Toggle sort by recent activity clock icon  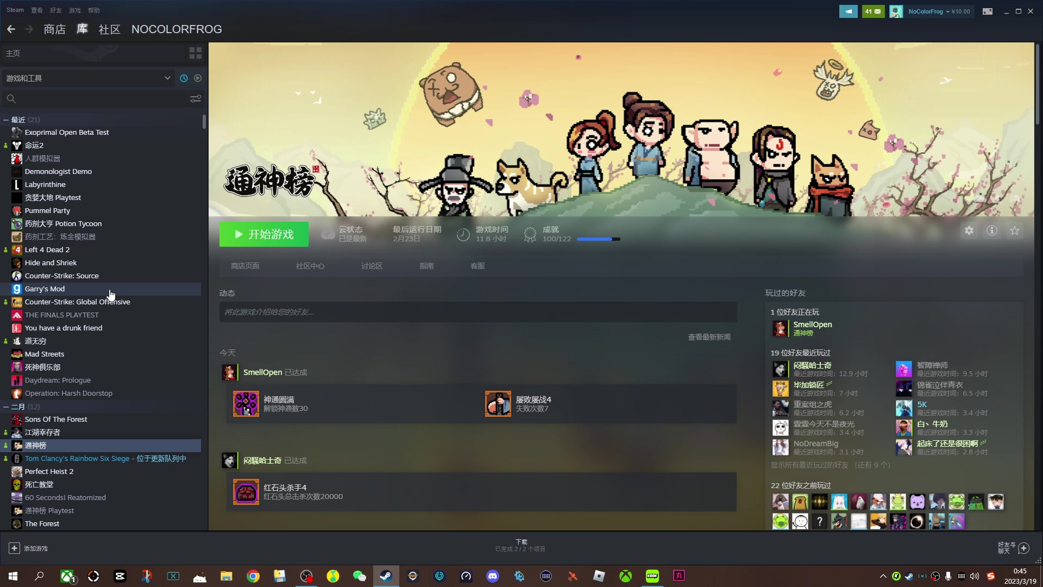(x=184, y=78)
